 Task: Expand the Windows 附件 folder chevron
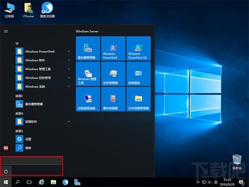[69, 60]
